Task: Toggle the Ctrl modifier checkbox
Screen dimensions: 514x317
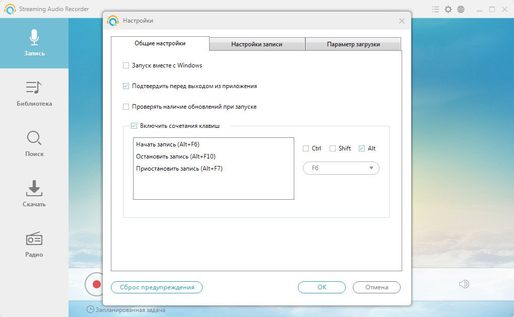Action: pyautogui.click(x=306, y=148)
